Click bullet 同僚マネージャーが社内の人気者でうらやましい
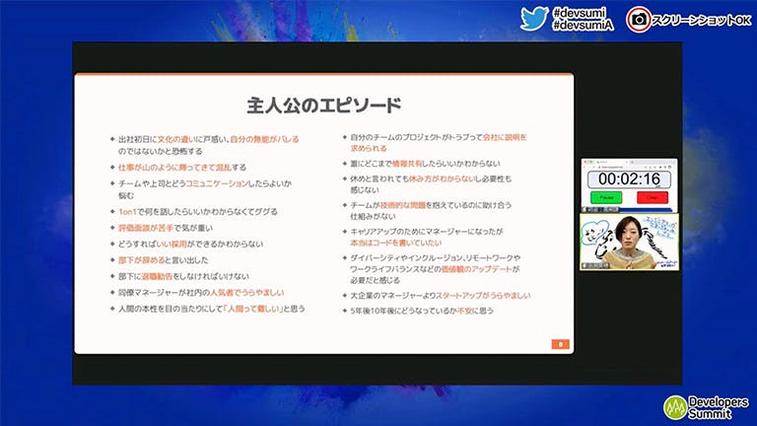The width and height of the screenshot is (757, 426). click(x=201, y=292)
